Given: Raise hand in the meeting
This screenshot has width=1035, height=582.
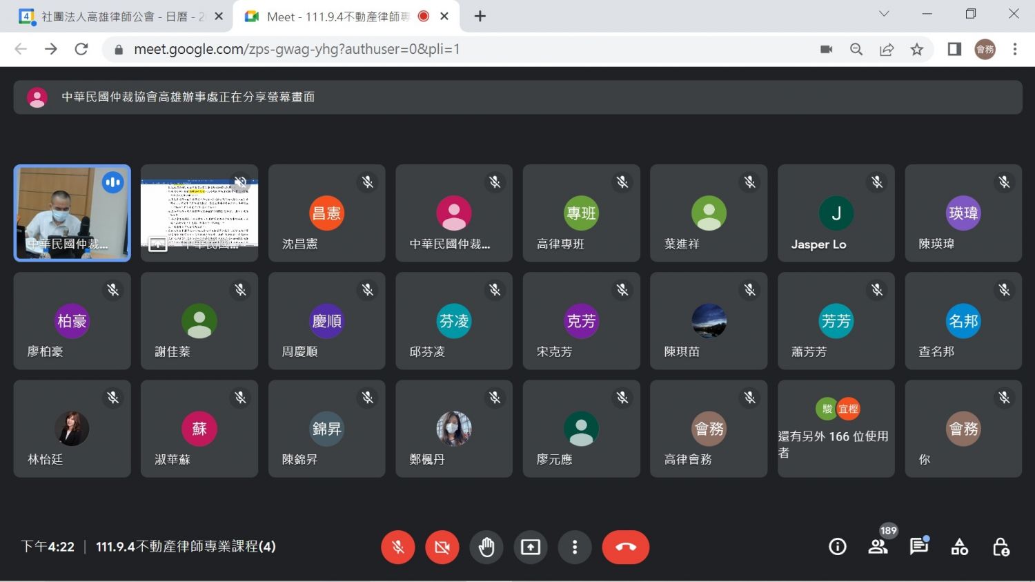Looking at the screenshot, I should 486,547.
